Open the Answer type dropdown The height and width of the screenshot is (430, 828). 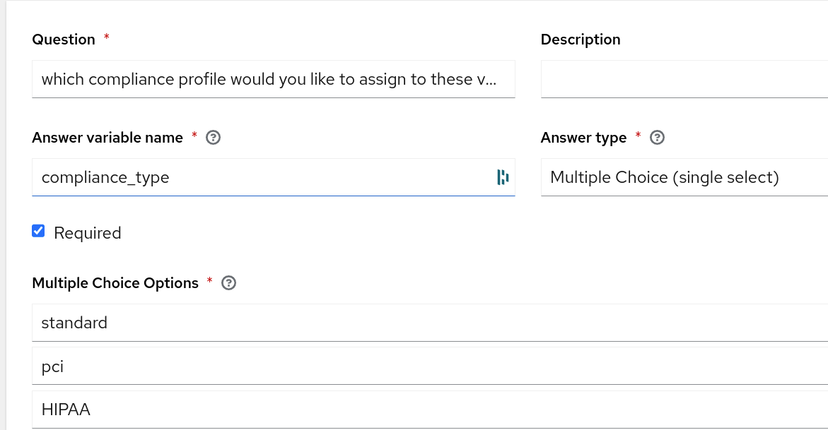coord(683,177)
